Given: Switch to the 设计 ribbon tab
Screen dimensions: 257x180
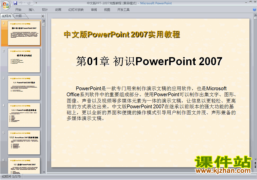Looking at the screenshot, I should pos(45,10).
